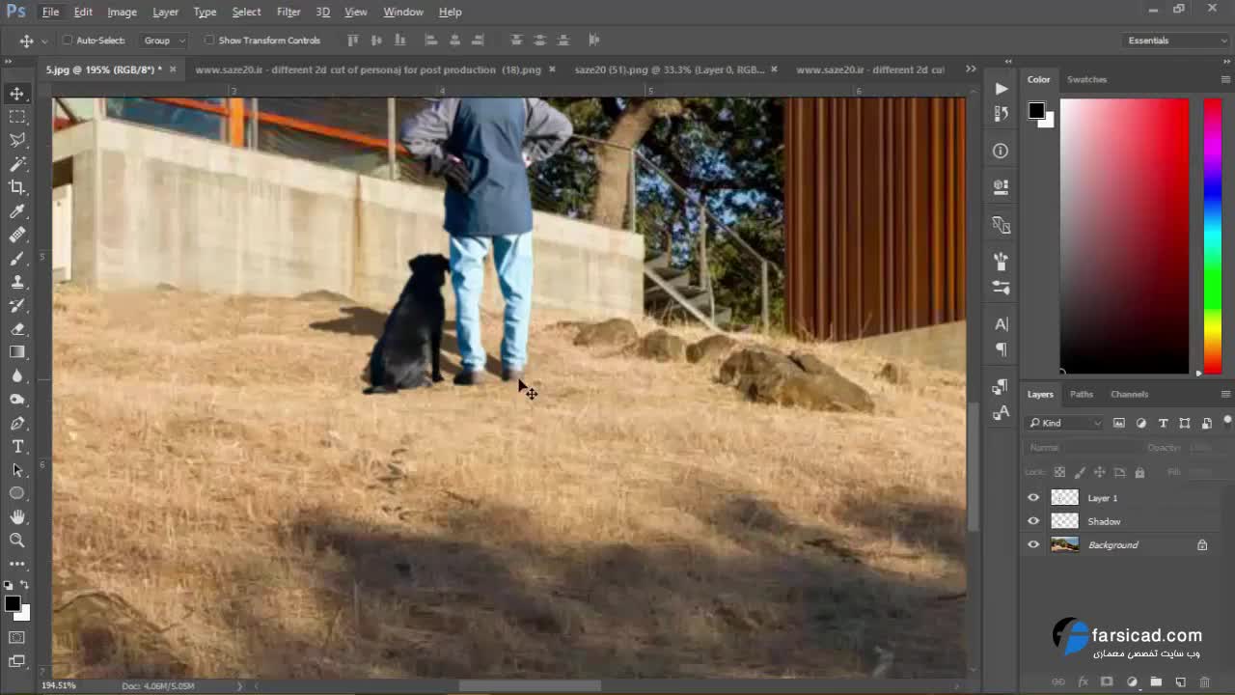The width and height of the screenshot is (1235, 695).
Task: Toggle visibility of Layer 1
Action: coord(1033,498)
